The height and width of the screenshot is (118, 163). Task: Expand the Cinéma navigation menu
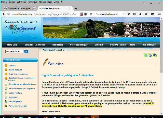coord(99,45)
